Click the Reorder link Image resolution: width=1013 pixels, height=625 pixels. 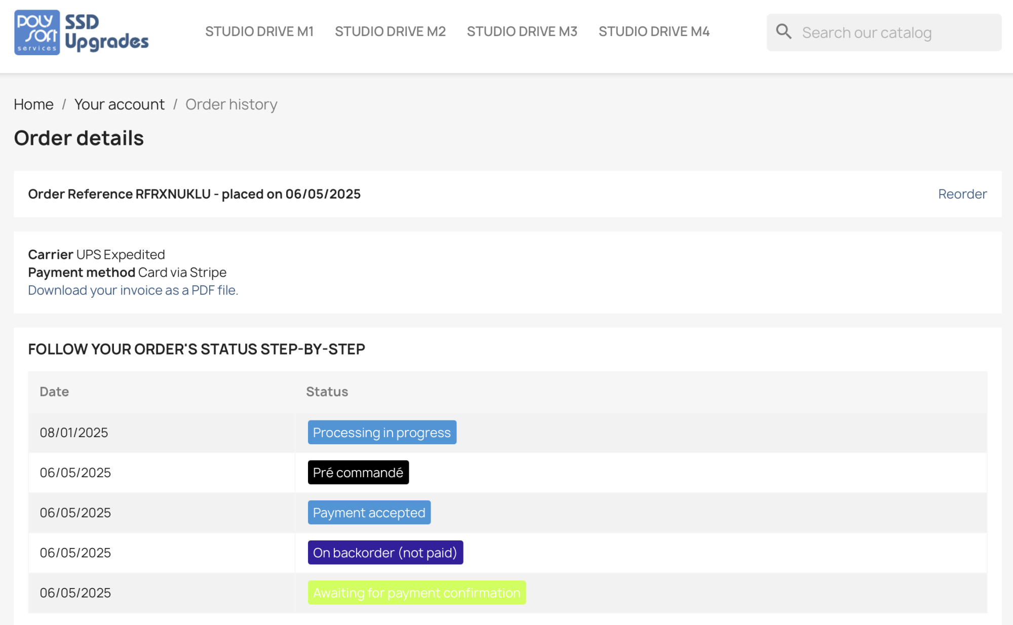(x=962, y=194)
